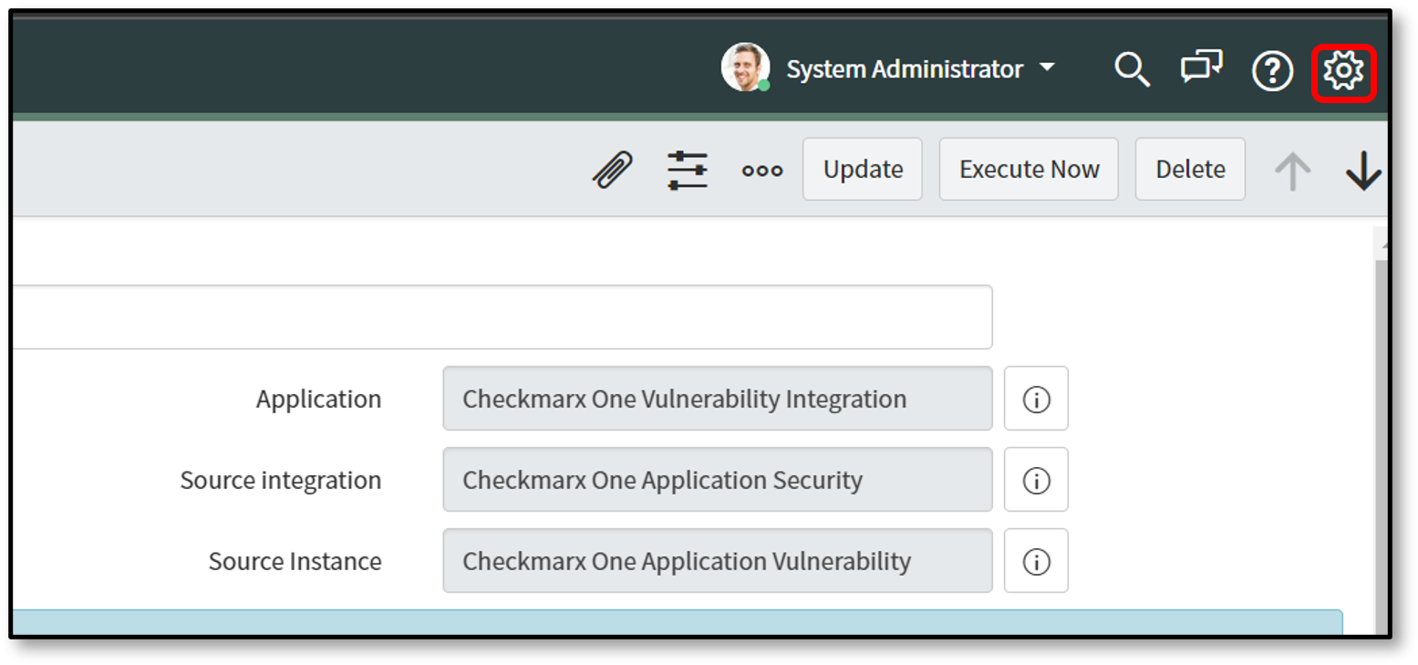Open the connect chat sidebar icon
The height and width of the screenshot is (665, 1418).
[1201, 68]
